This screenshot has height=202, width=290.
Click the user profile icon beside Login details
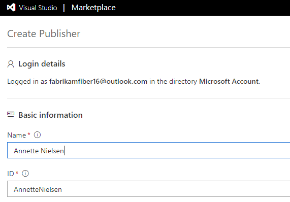(11, 64)
